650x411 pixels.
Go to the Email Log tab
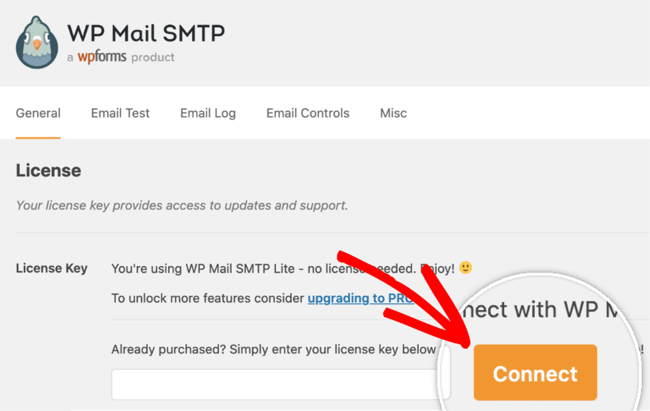point(208,113)
